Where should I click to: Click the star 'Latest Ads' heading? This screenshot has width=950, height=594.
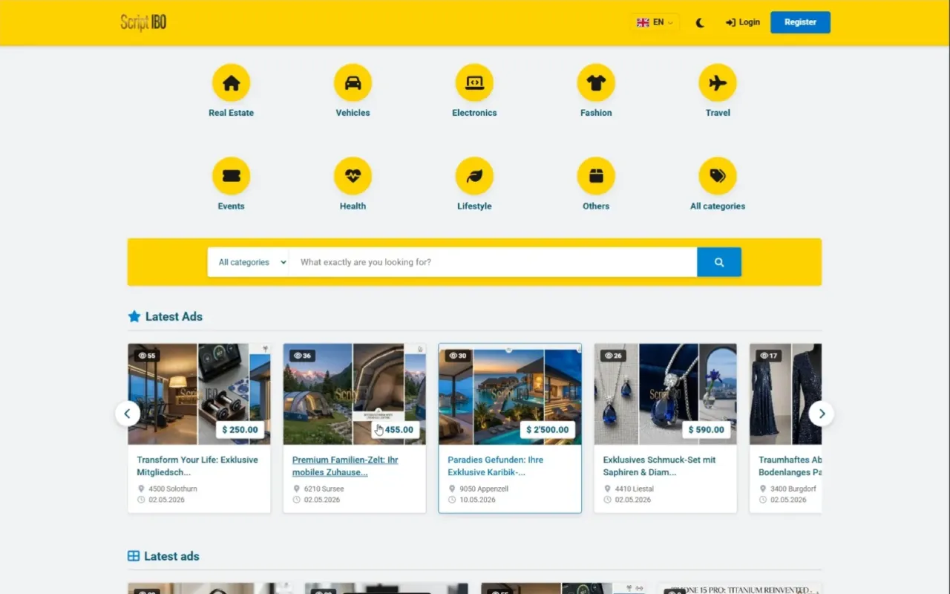point(166,316)
